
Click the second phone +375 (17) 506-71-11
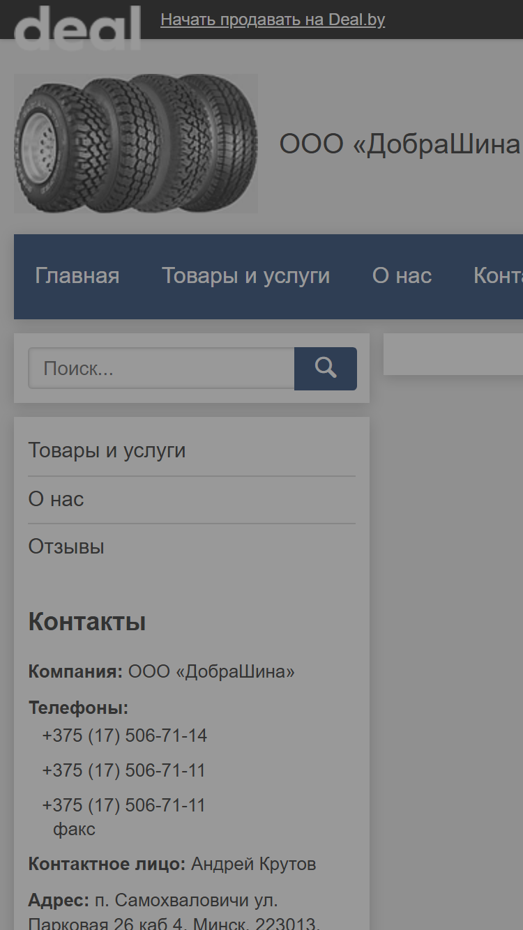point(123,770)
